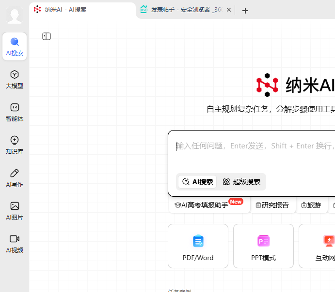This screenshot has width=335, height=292.
Task: Open the 互动网 card
Action: coord(317,246)
